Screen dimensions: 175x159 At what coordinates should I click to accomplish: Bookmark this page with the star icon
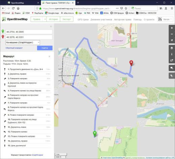pos(126,8)
